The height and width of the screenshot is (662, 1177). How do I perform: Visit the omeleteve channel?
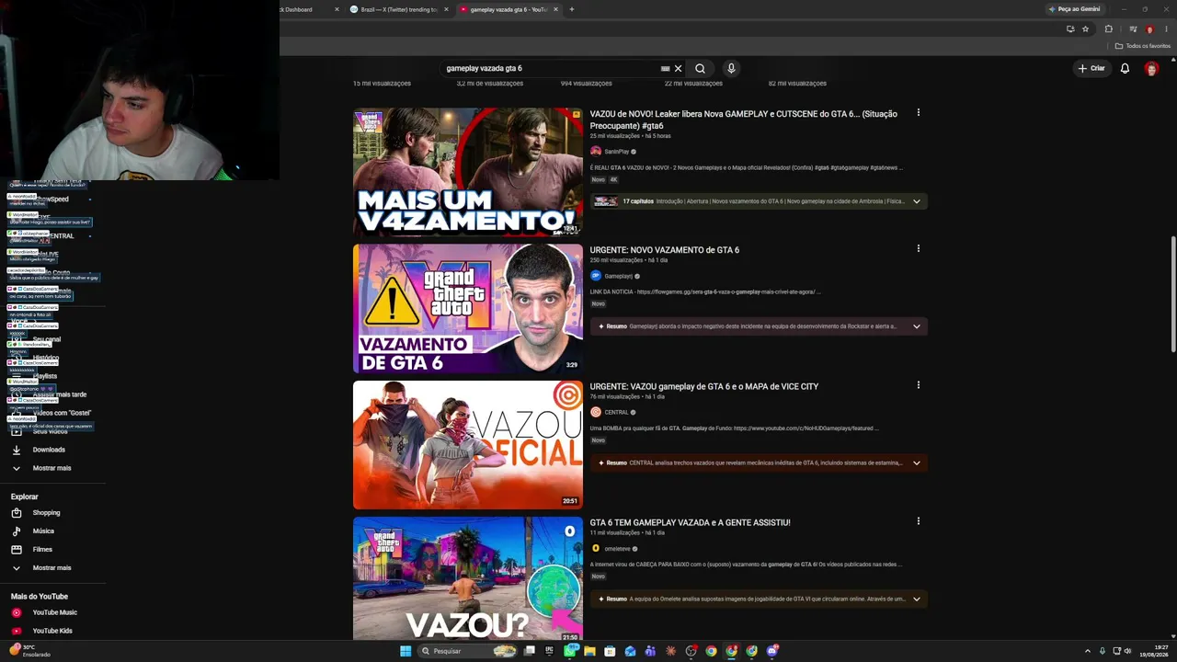617,549
